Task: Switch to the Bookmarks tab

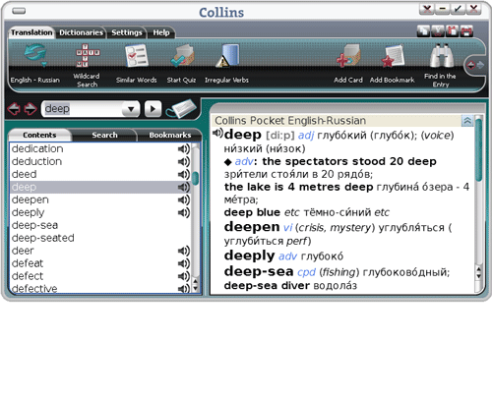Action: [x=170, y=135]
